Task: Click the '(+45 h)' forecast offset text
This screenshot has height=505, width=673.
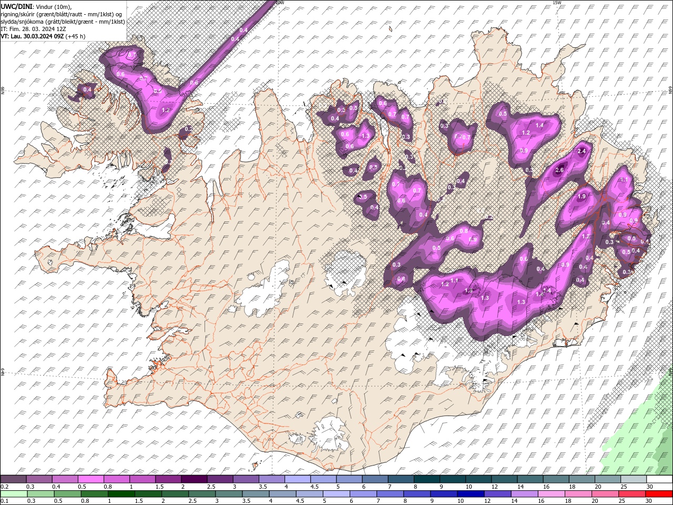Action: pyautogui.click(x=76, y=36)
